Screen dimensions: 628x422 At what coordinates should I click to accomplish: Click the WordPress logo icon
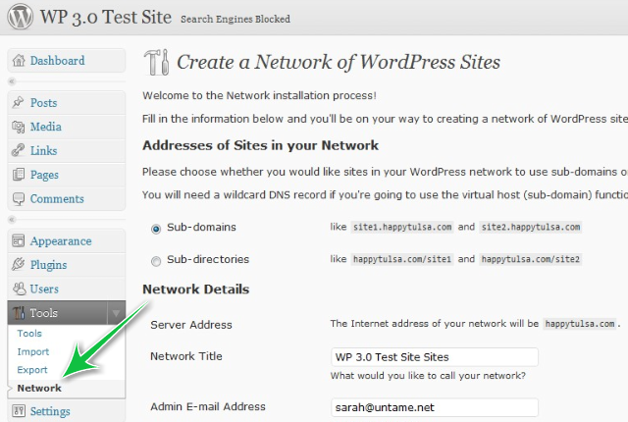click(19, 18)
